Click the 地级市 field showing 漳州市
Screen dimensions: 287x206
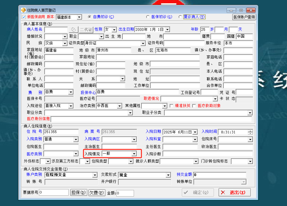point(114,50)
